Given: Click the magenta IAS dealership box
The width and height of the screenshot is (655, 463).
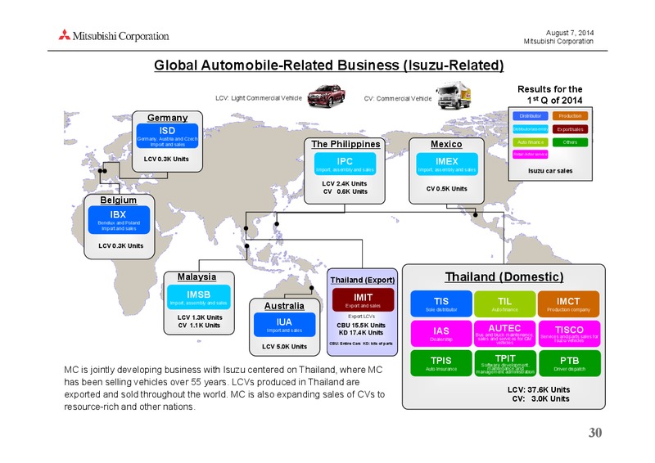Looking at the screenshot, I should (x=441, y=334).
